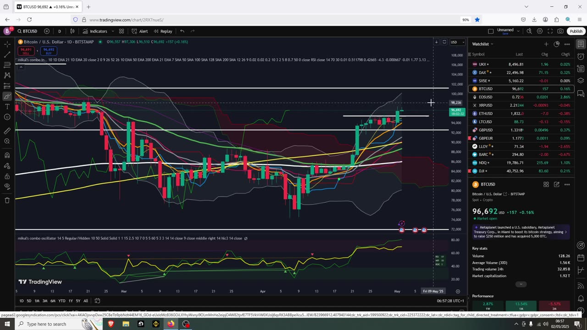Expand the Unnamed layout dropdown

pos(518,31)
